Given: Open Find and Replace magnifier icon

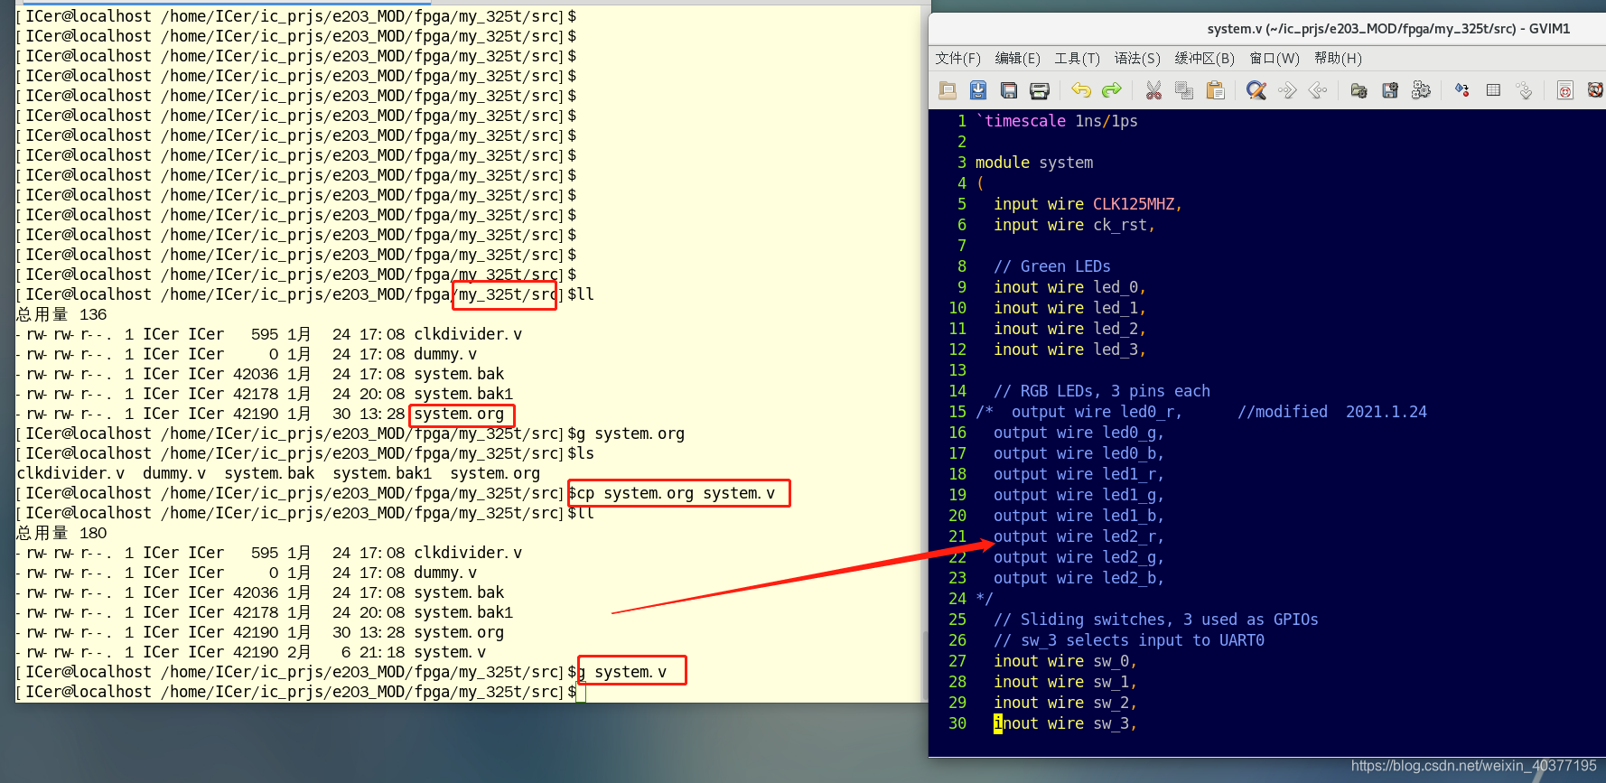Looking at the screenshot, I should coord(1256,90).
